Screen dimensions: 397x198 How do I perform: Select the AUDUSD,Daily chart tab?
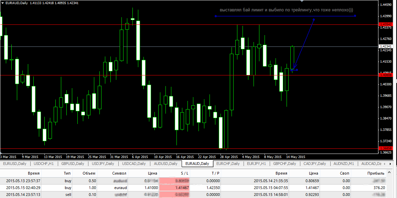(165, 164)
